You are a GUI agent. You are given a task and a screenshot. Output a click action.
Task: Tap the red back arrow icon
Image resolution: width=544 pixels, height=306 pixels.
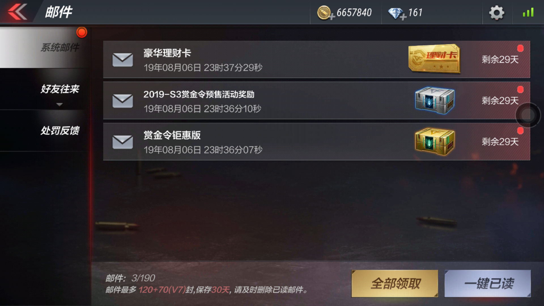(x=18, y=12)
